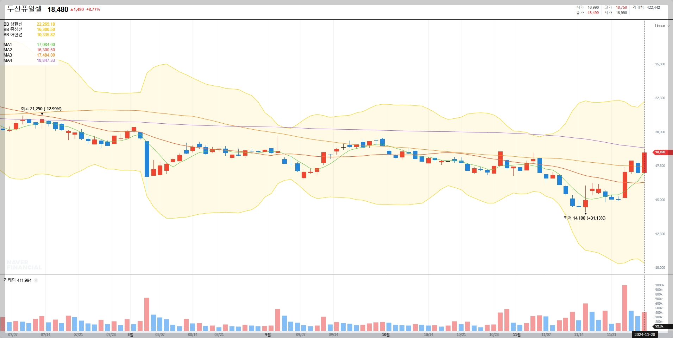Click the 11월 month axis label
The width and height of the screenshot is (673, 338).
click(x=517, y=335)
